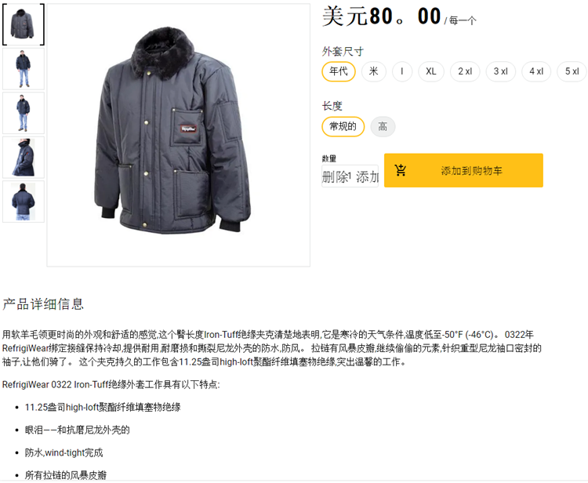Image resolution: width=588 pixels, height=483 pixels.
Task: Decrease quantity with the 删除 button
Action: pyautogui.click(x=335, y=176)
